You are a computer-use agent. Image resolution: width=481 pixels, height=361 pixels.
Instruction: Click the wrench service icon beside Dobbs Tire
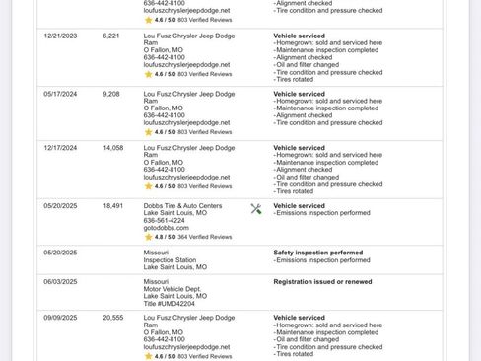click(256, 209)
